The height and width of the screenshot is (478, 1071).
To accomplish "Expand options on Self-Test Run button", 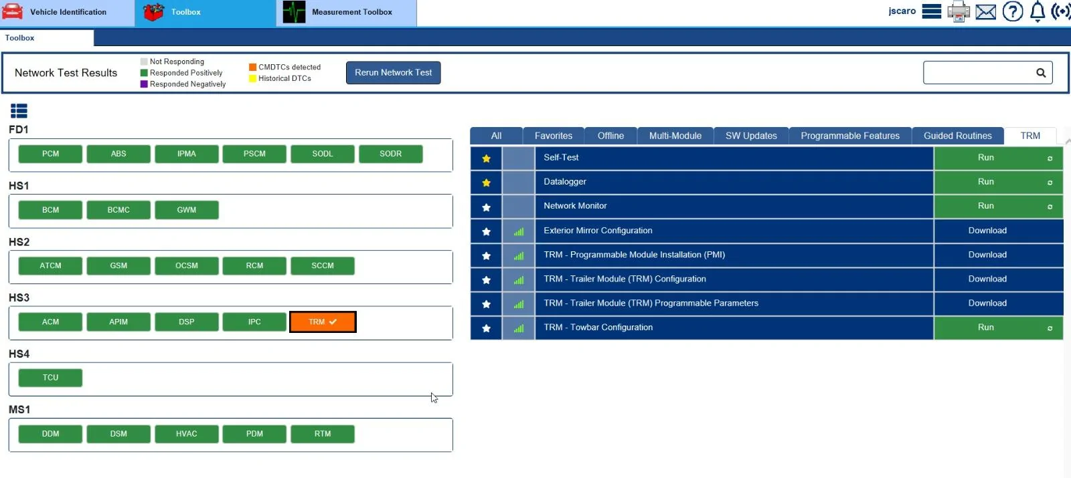I will point(1050,158).
